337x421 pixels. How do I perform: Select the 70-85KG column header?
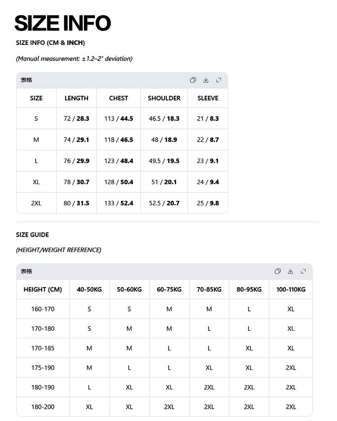(209, 289)
